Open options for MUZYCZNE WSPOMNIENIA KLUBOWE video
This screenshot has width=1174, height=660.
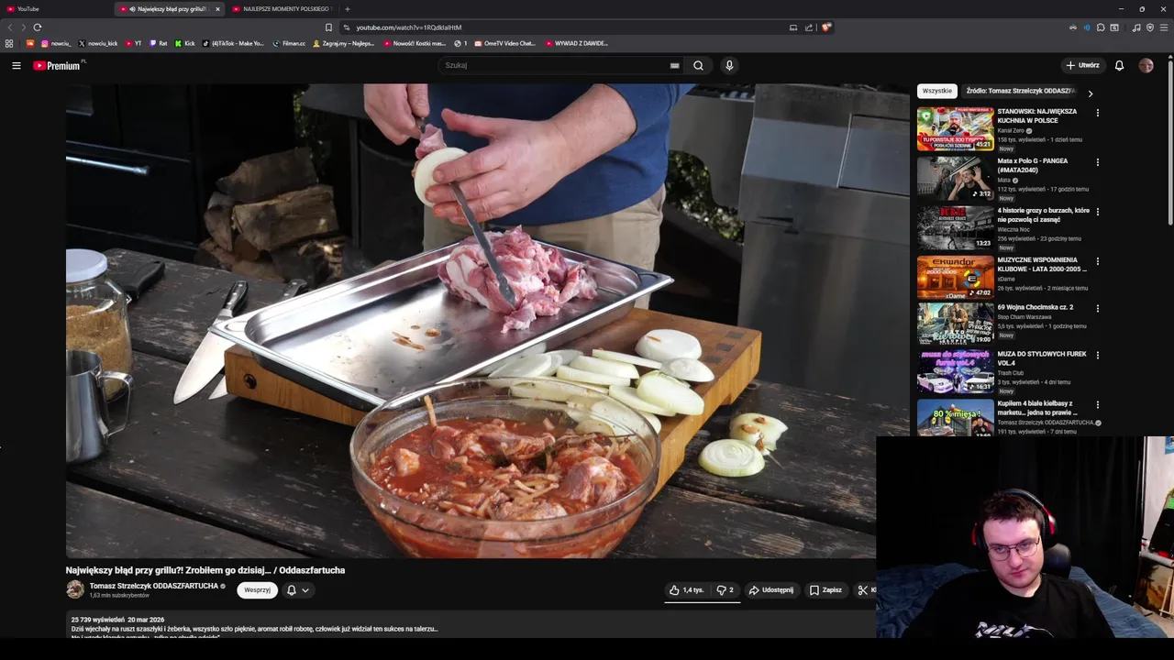pyautogui.click(x=1097, y=261)
